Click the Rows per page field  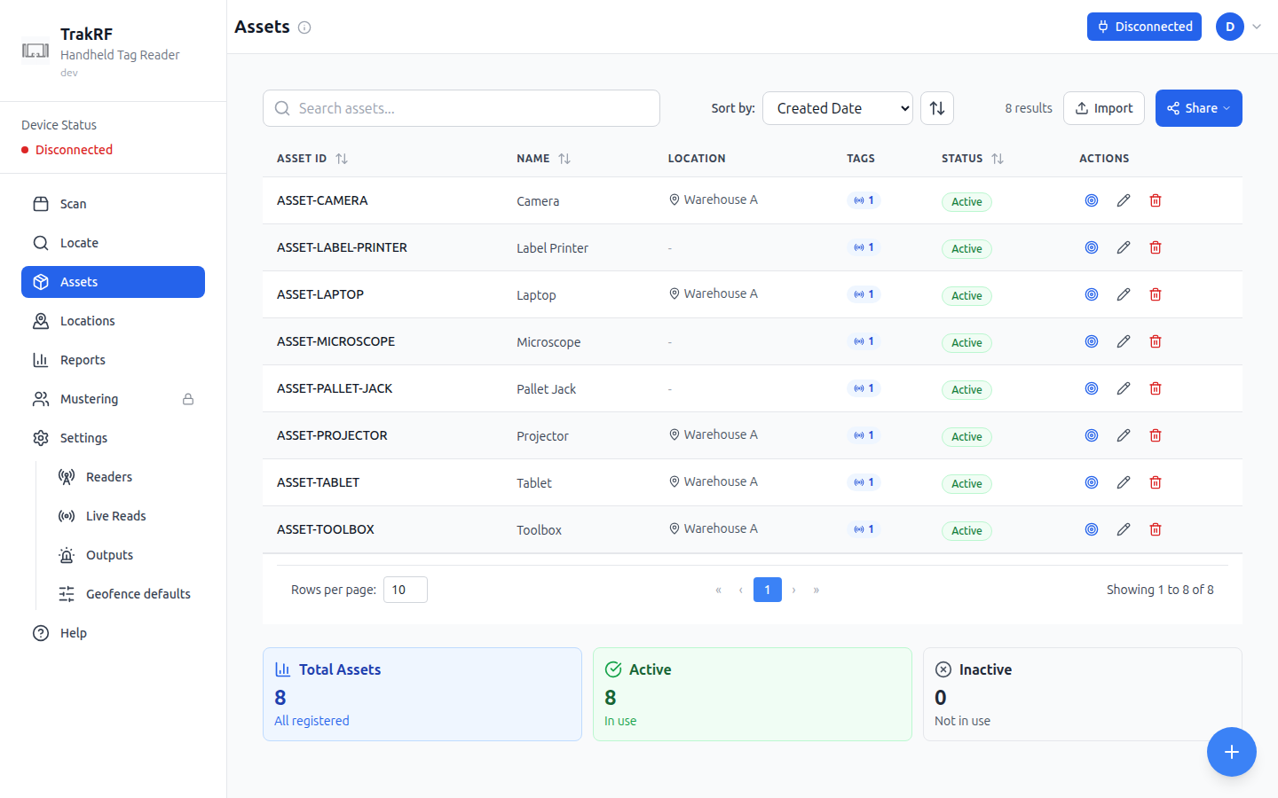(x=406, y=590)
